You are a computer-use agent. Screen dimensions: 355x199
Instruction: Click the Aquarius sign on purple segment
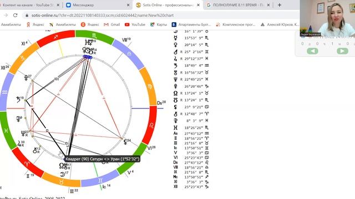[x=4, y=92]
